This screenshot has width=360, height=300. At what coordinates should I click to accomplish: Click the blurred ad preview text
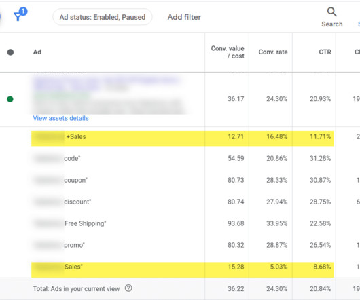pyautogui.click(x=108, y=95)
